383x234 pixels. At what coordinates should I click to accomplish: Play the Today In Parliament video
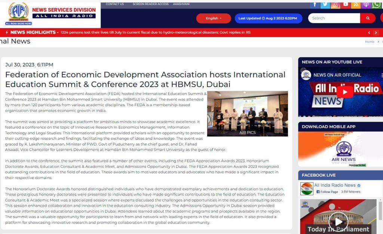coord(338,222)
